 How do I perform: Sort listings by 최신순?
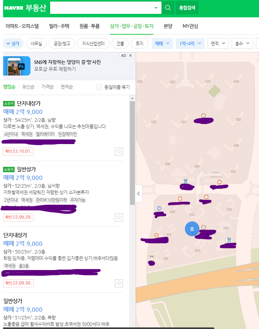[x=29, y=87]
